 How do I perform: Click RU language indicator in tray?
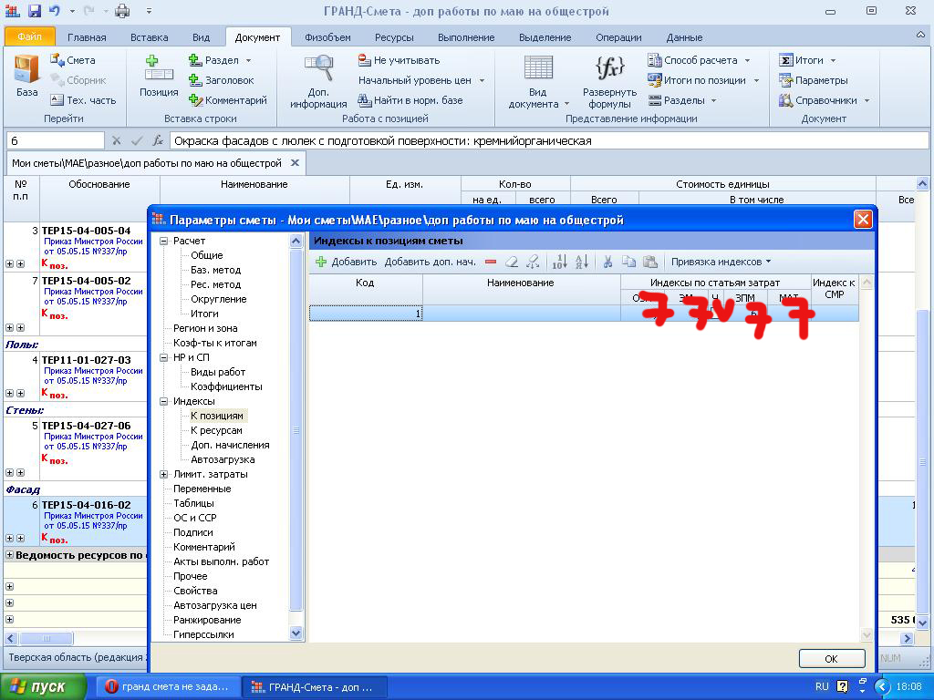(822, 686)
